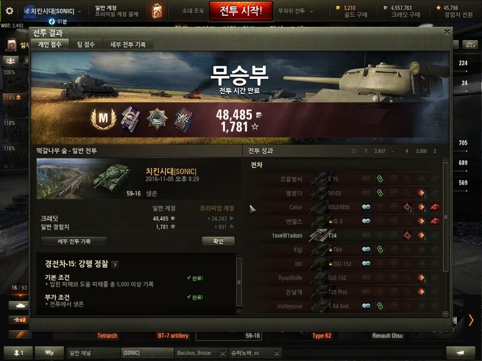Image resolution: width=482 pixels, height=361 pixels.
Task: Select the Type 62 tank in carousel
Action: [322, 336]
